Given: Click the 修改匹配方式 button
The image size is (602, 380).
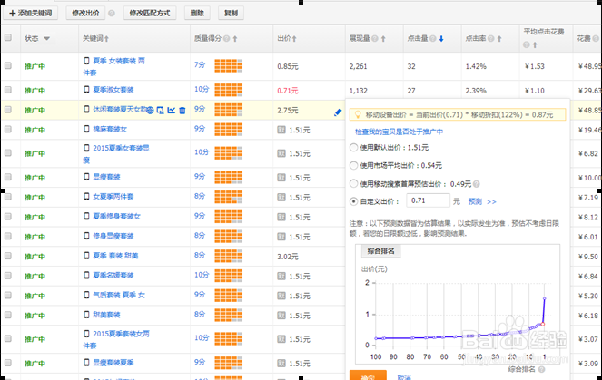Looking at the screenshot, I should point(150,13).
